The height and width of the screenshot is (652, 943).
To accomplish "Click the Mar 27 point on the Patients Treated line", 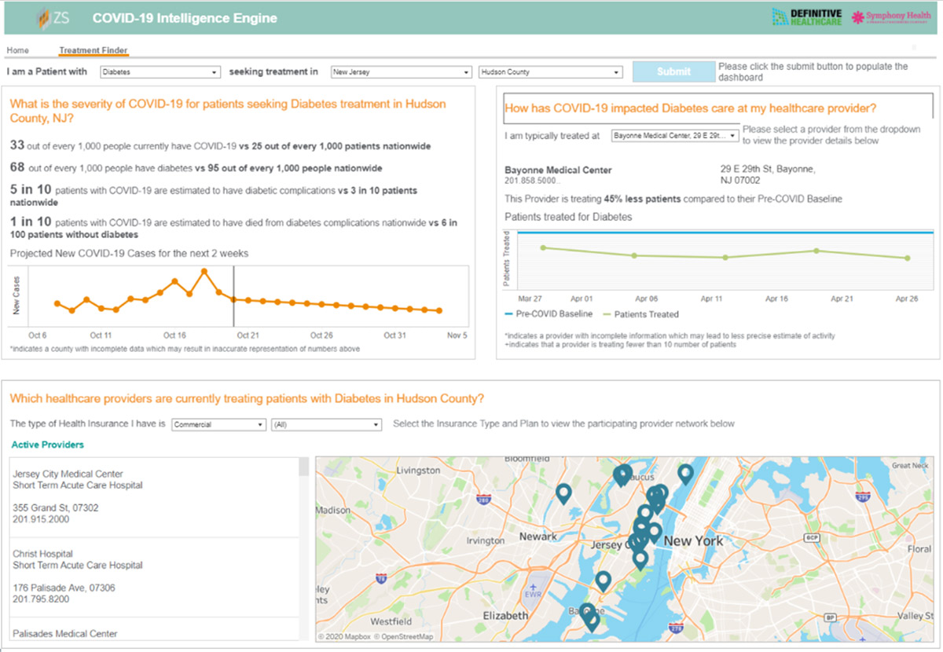I will pyautogui.click(x=543, y=247).
